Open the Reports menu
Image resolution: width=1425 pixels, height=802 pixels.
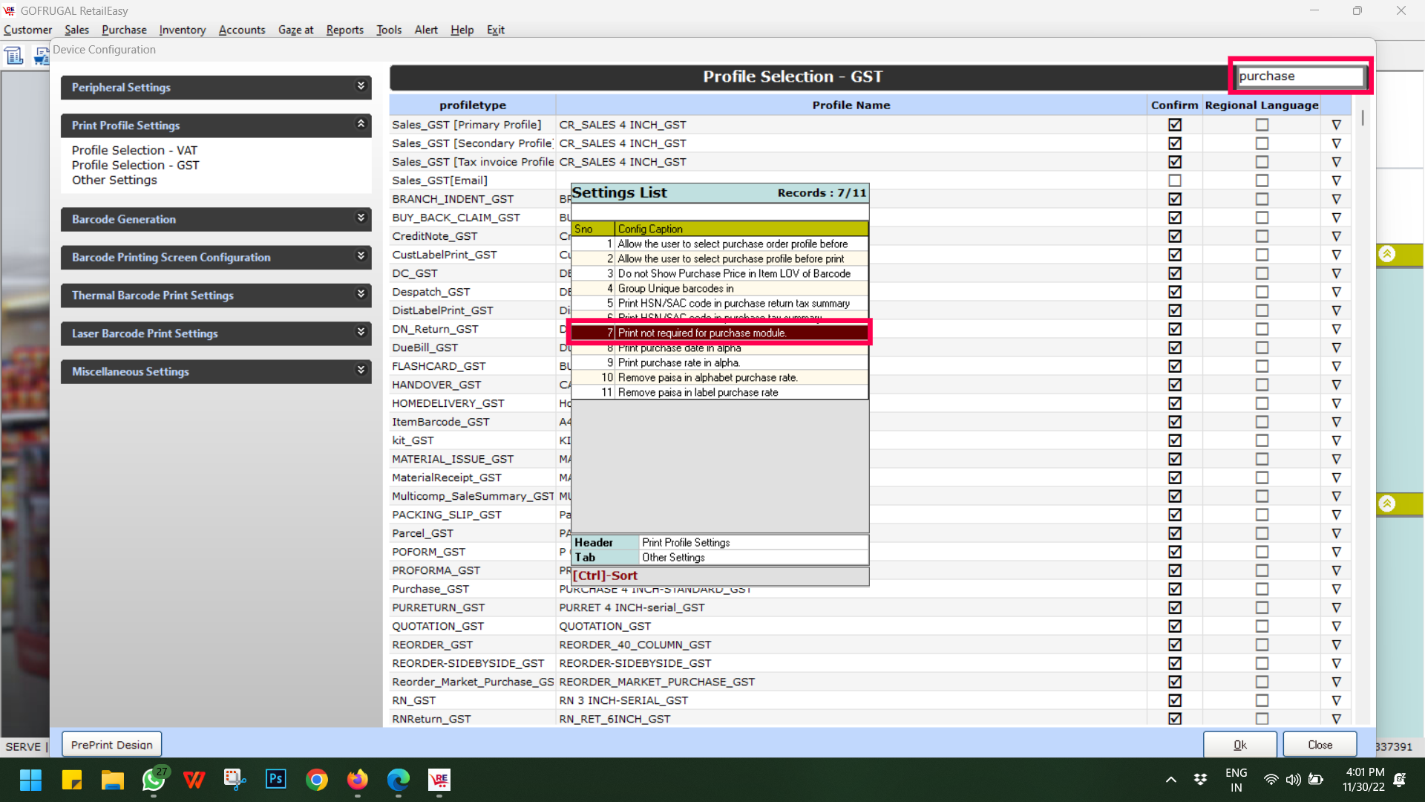(344, 30)
